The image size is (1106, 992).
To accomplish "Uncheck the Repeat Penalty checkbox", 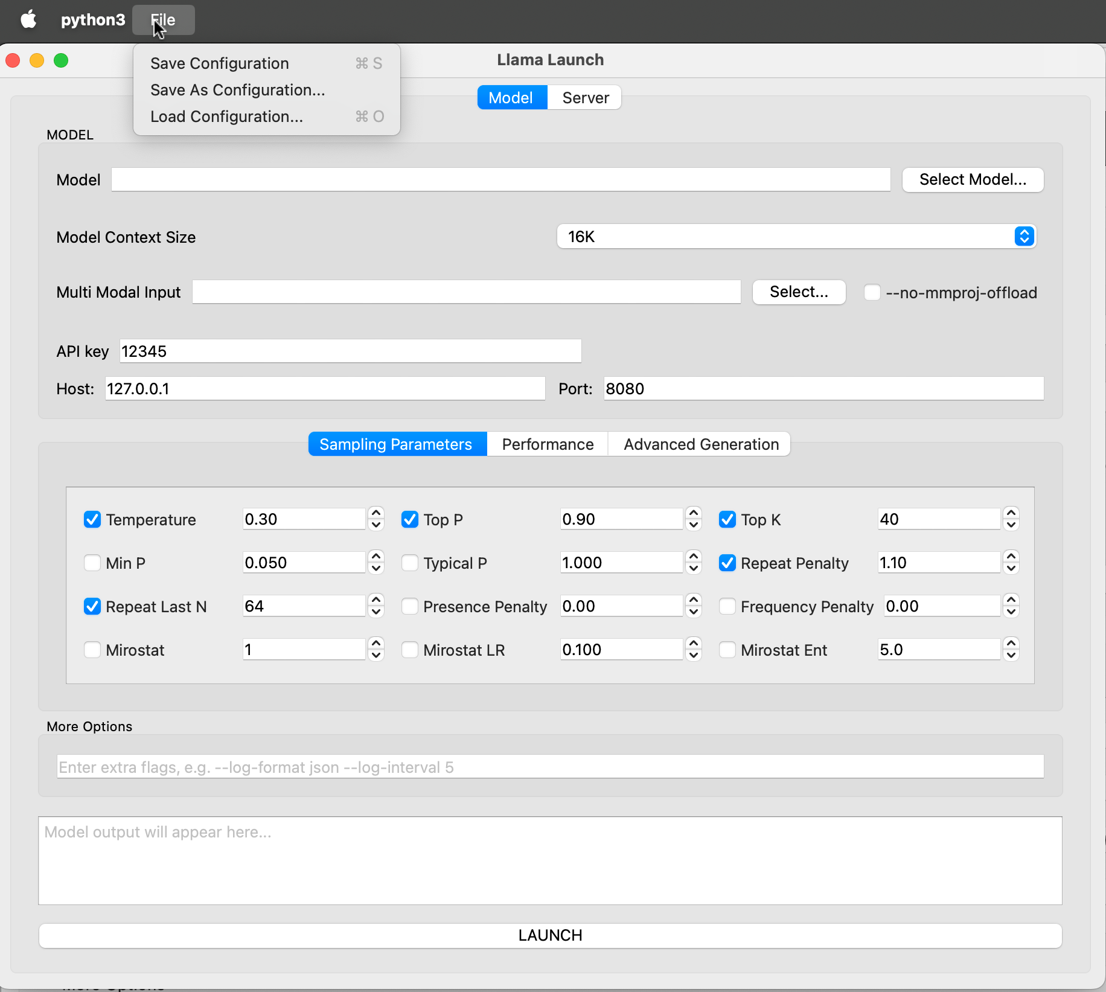I will (x=727, y=563).
